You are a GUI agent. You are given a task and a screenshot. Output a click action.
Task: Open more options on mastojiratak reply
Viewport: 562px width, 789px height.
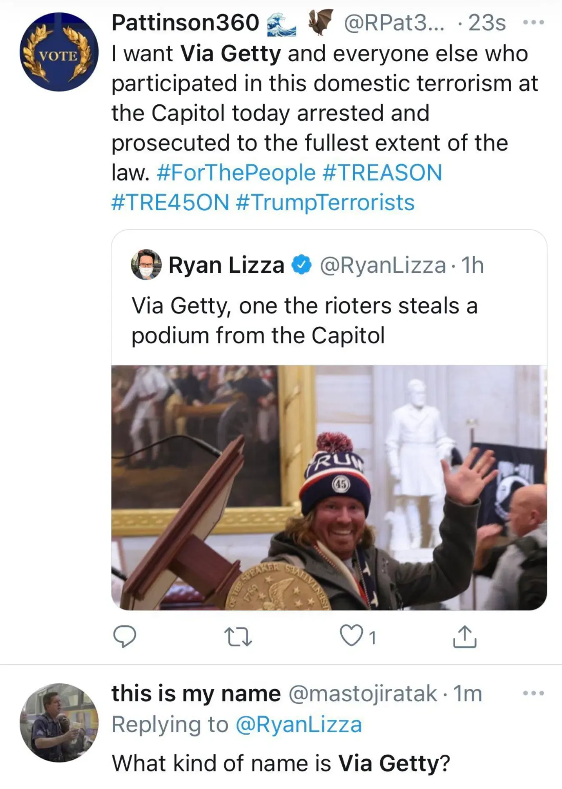(533, 693)
